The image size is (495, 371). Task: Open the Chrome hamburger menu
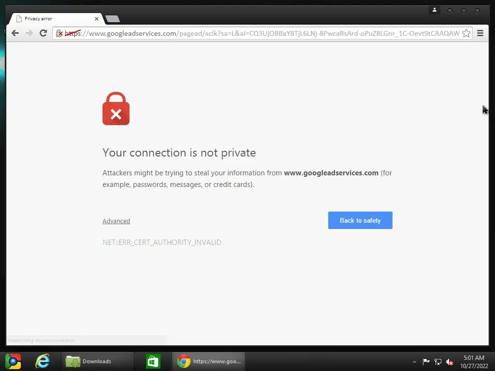pos(480,33)
